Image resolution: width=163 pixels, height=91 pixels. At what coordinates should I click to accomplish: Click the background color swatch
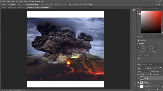(x=140, y=14)
